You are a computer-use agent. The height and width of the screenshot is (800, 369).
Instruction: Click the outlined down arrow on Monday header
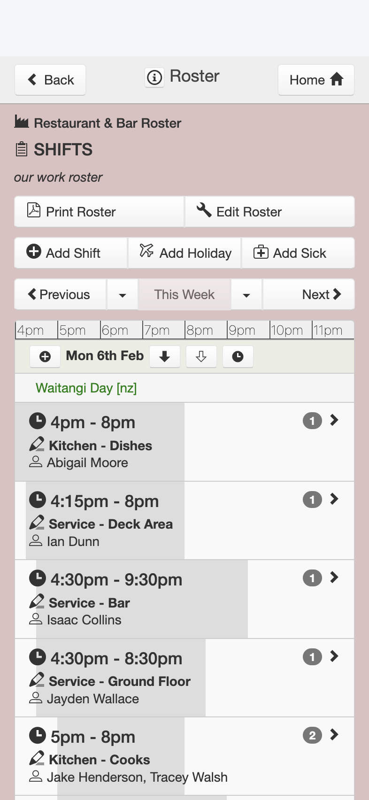tap(201, 357)
